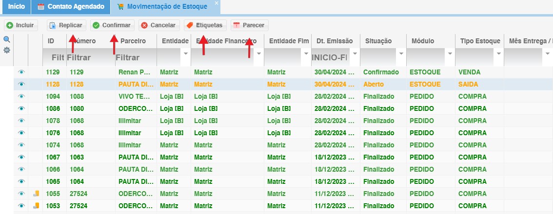The width and height of the screenshot is (553, 214).
Task: Click the eye icon for record 1067
Action: (x=21, y=157)
